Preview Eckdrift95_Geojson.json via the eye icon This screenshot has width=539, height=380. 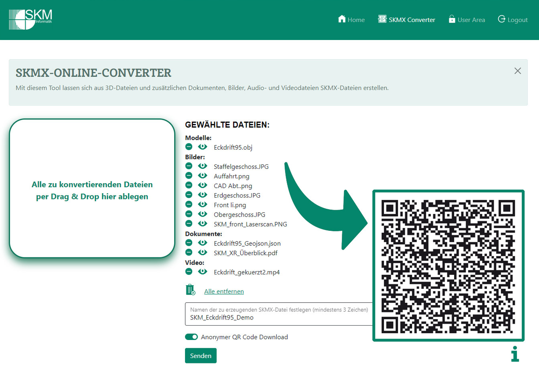click(203, 243)
